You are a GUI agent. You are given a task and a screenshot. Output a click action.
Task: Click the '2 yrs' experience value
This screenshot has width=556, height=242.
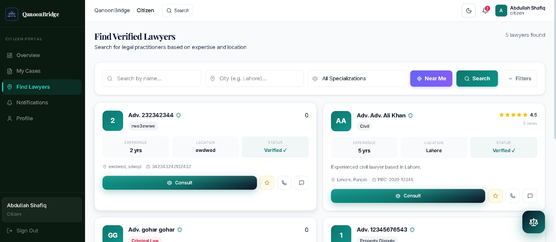(136, 150)
